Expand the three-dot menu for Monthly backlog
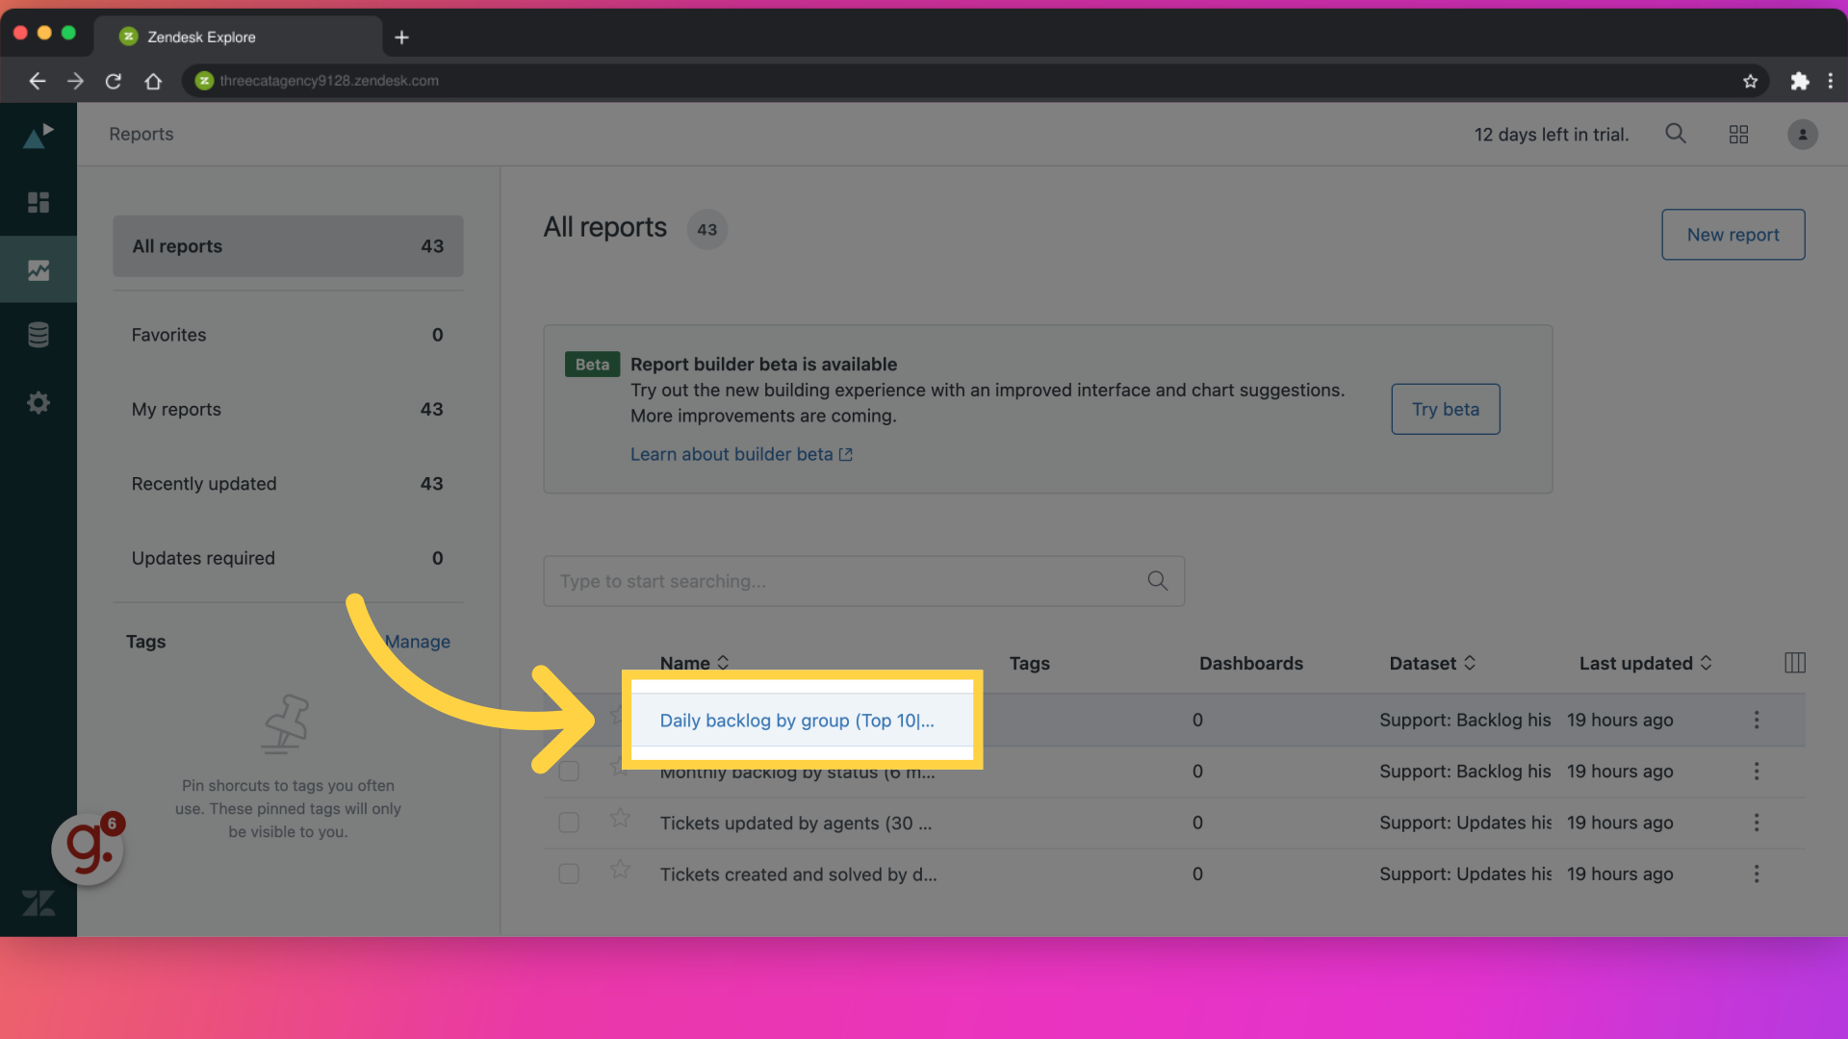The image size is (1848, 1039). [x=1756, y=772]
